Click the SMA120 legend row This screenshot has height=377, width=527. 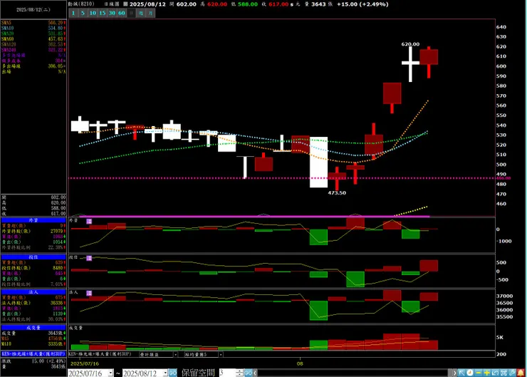click(x=33, y=44)
